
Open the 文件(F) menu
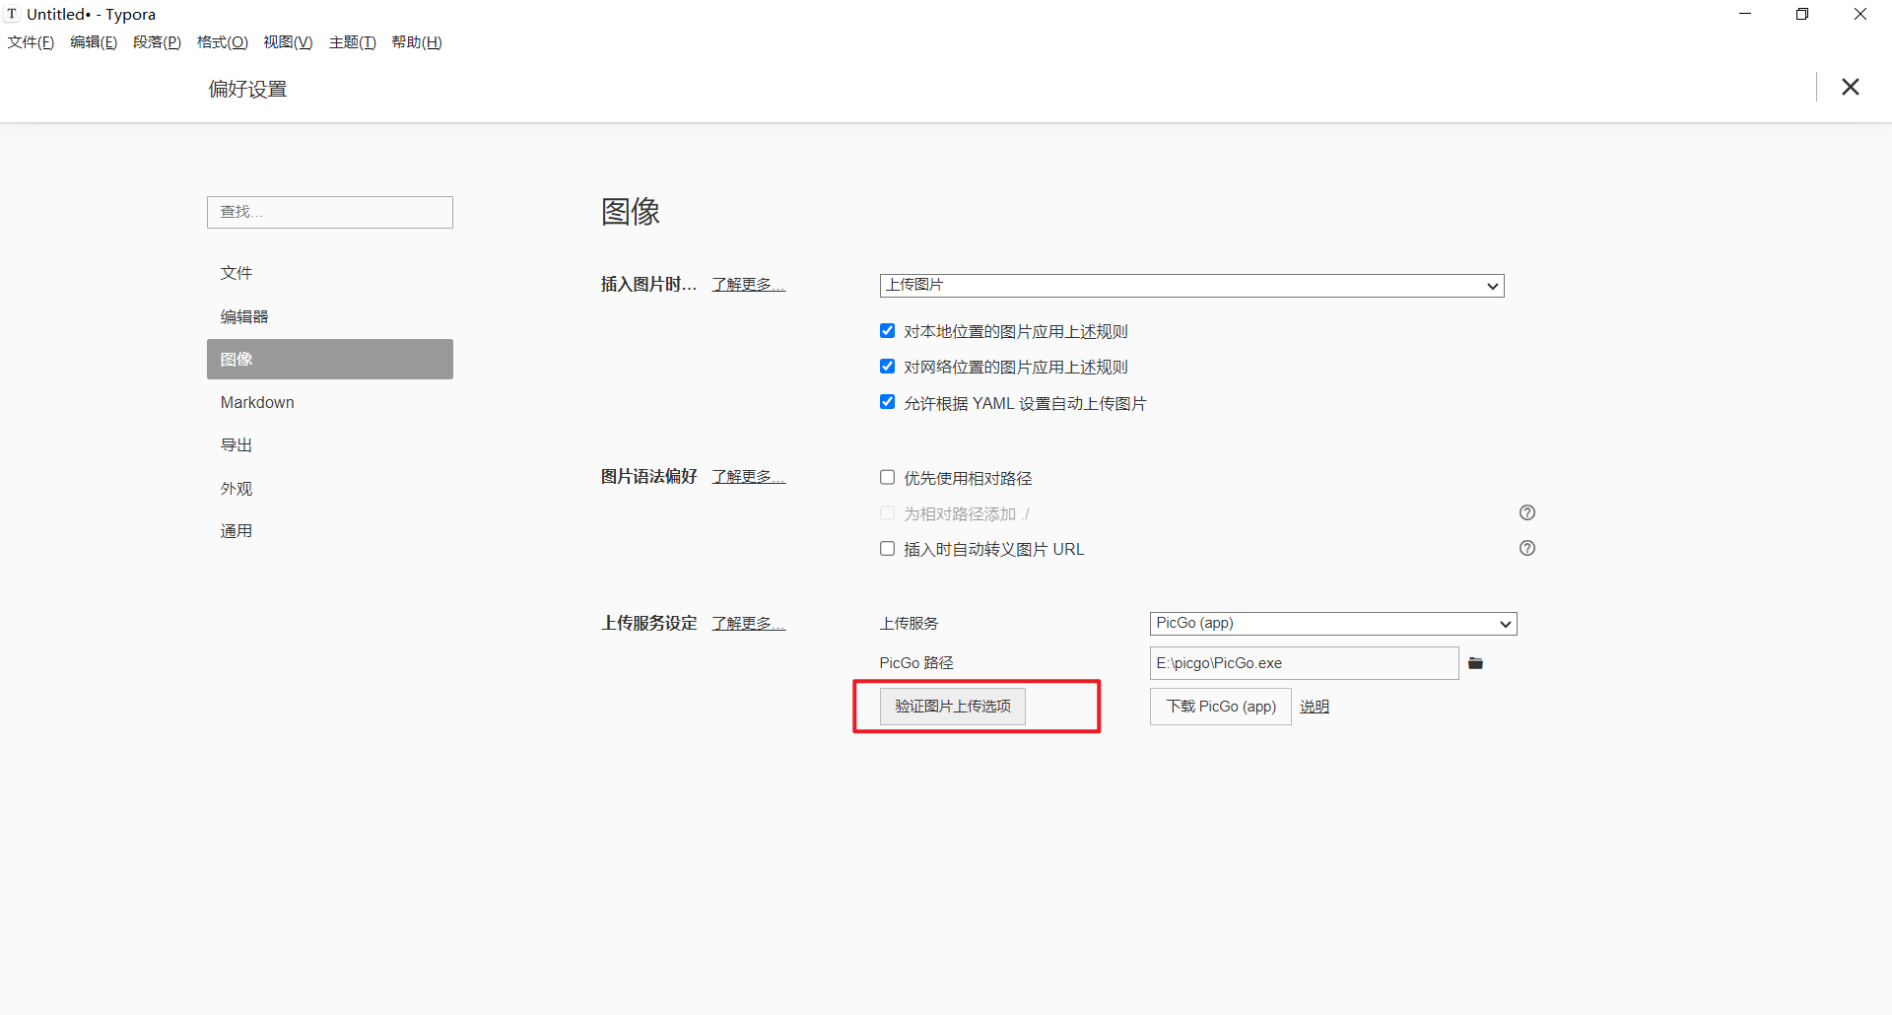point(31,42)
